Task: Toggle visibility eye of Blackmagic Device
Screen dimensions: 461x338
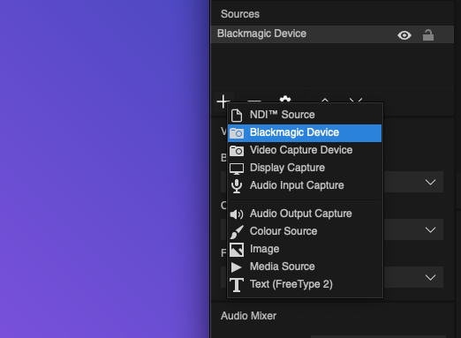Action: tap(404, 35)
